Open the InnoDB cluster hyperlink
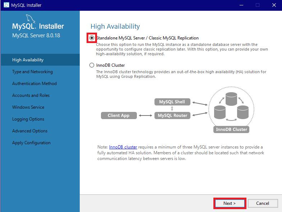Image resolution: width=282 pixels, height=212 pixels. [123, 147]
